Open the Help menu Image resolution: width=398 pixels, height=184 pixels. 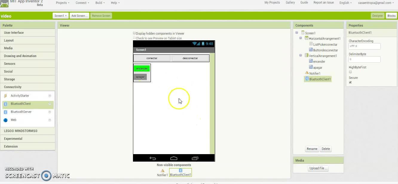(115, 3)
